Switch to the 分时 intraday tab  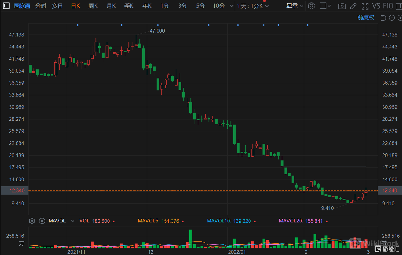click(x=40, y=6)
